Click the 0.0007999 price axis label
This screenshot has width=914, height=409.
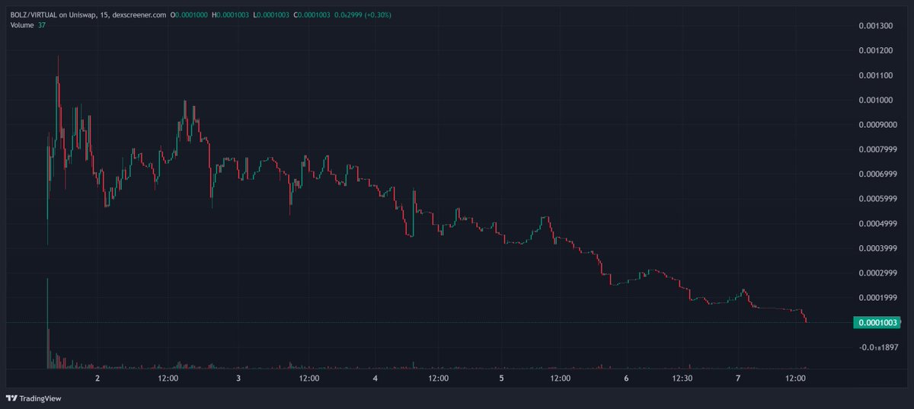coord(877,149)
